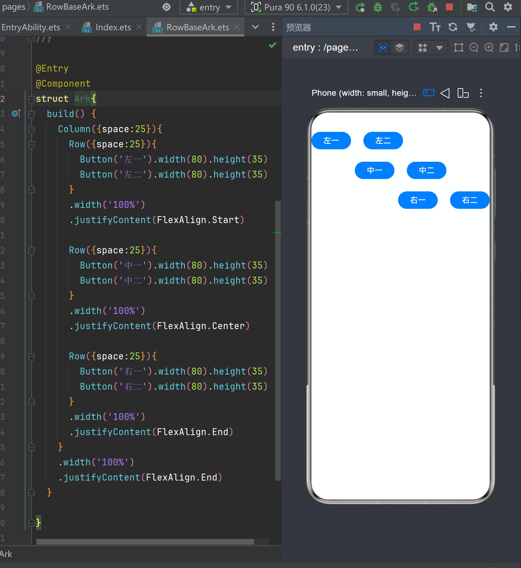Toggle the 3D layers view icon
This screenshot has width=521, height=568.
(400, 48)
